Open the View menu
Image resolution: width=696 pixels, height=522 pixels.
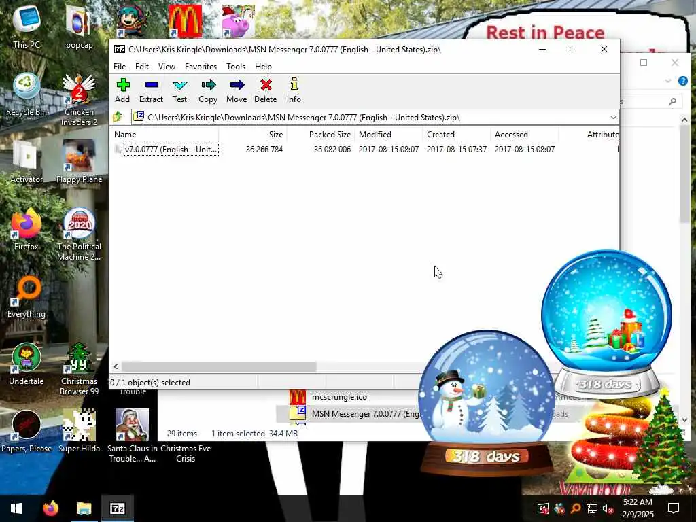tap(167, 67)
